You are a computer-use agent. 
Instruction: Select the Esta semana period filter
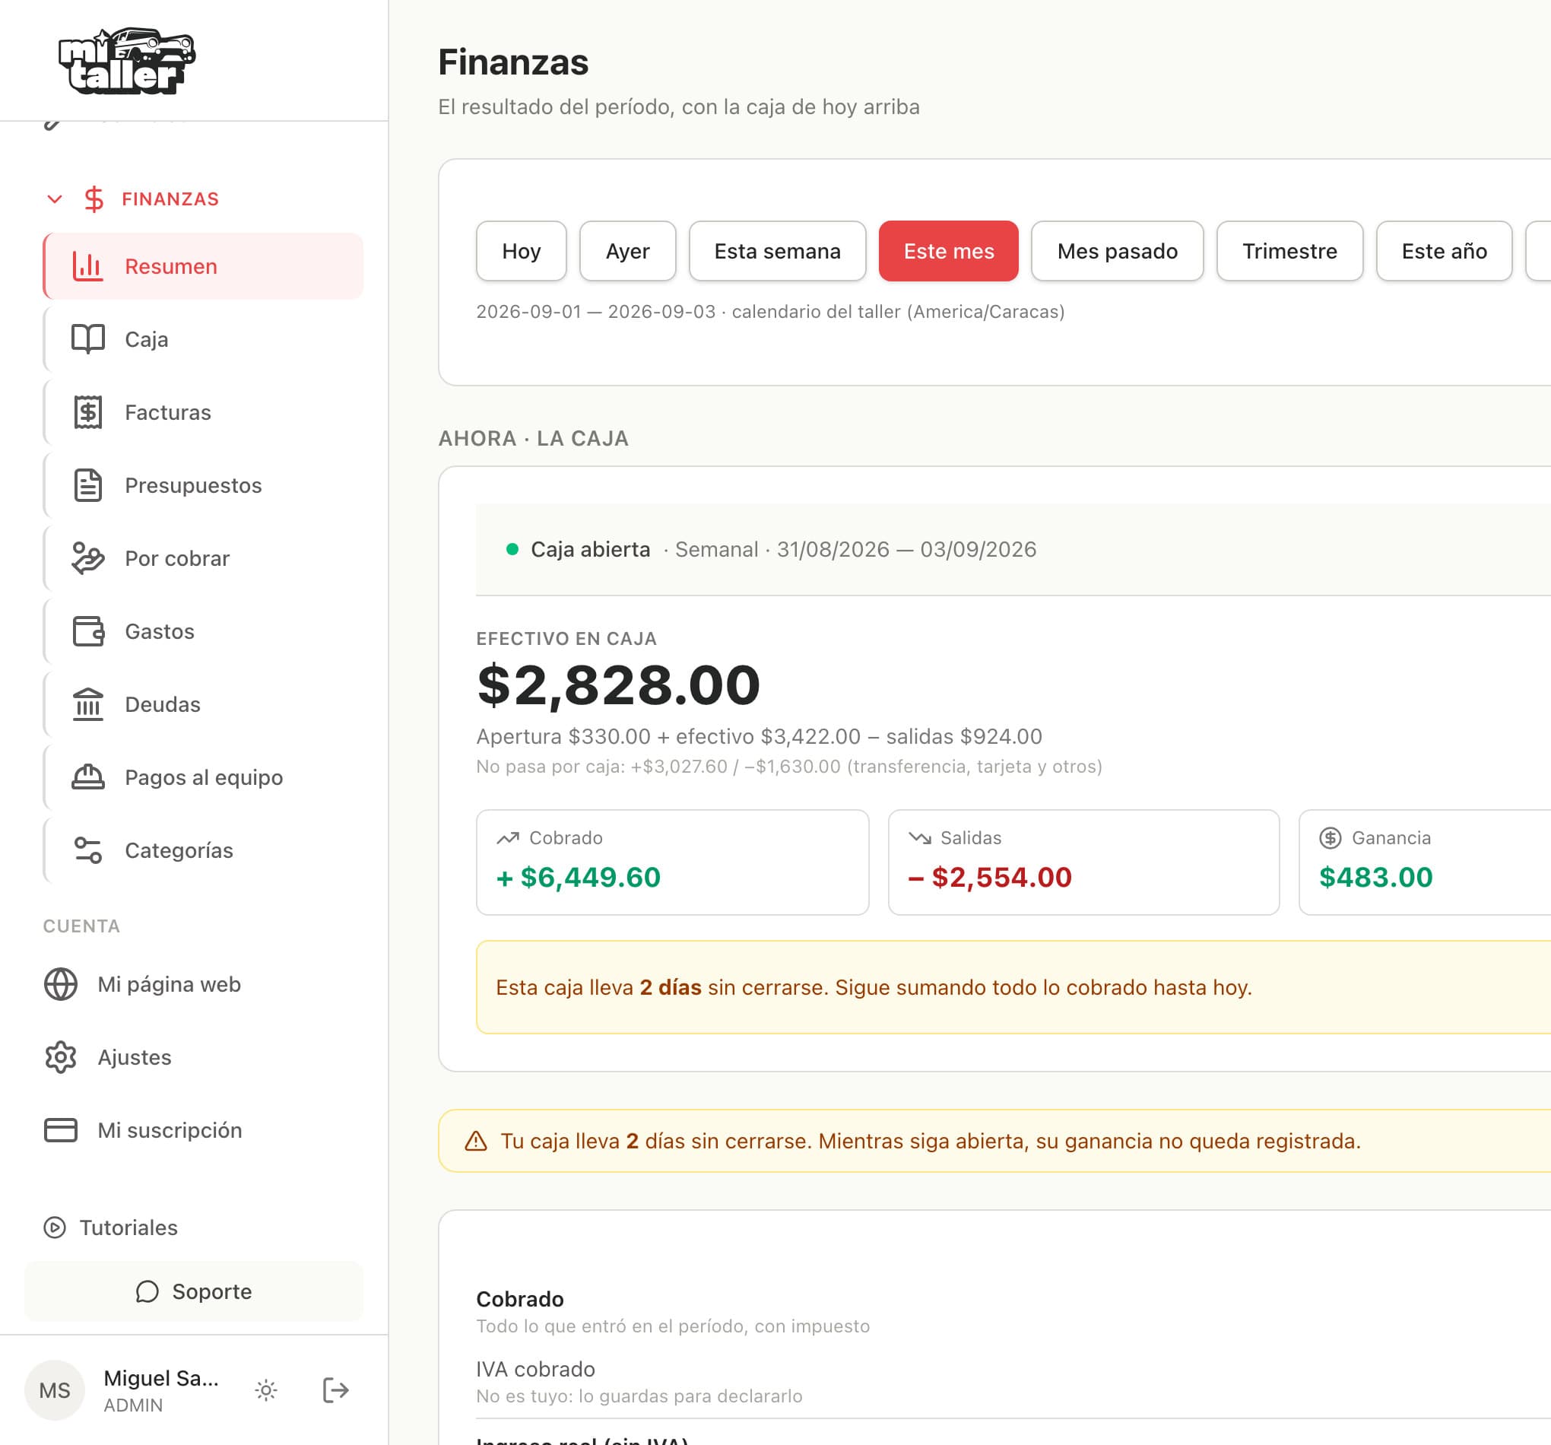777,250
